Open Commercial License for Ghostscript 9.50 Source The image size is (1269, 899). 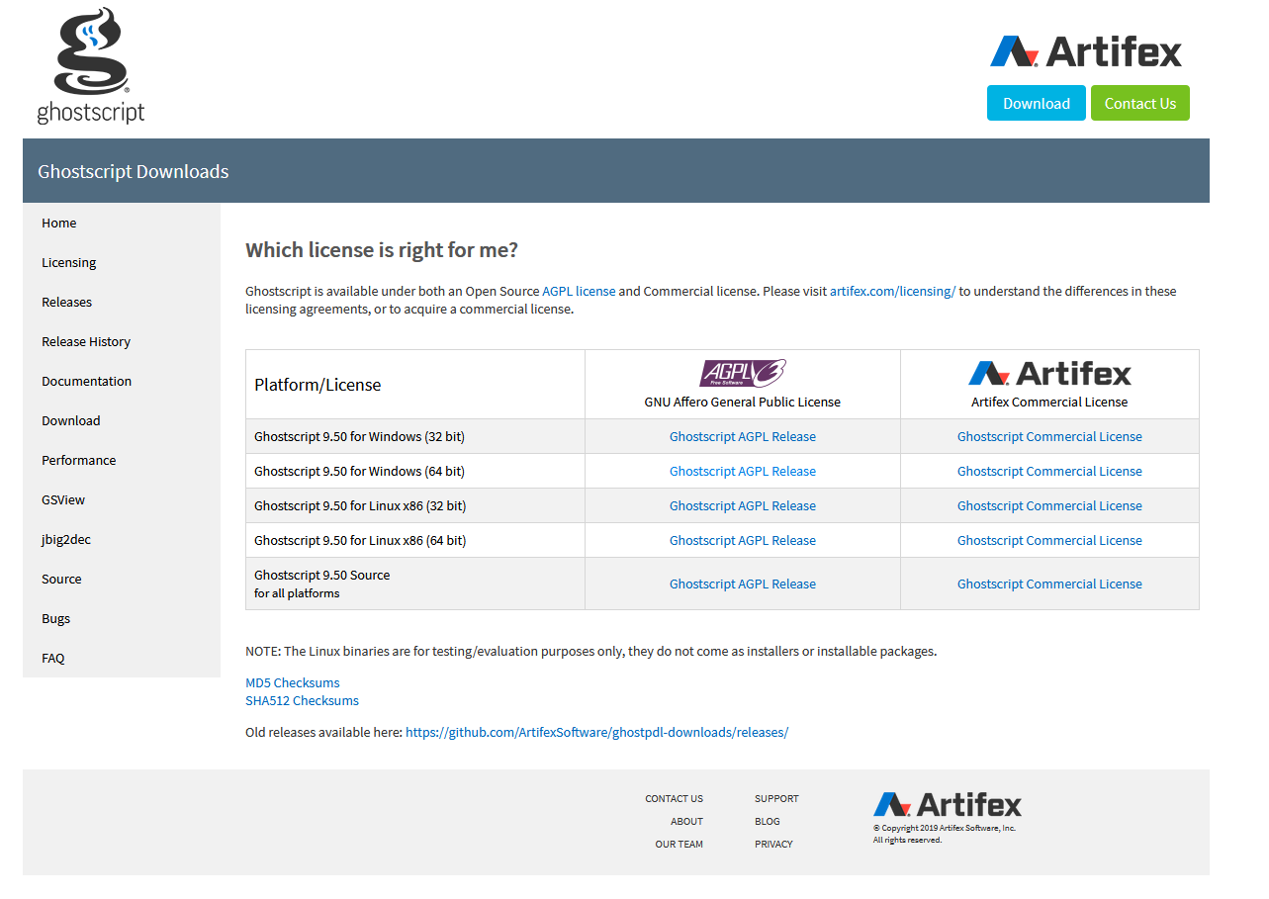coord(1049,584)
